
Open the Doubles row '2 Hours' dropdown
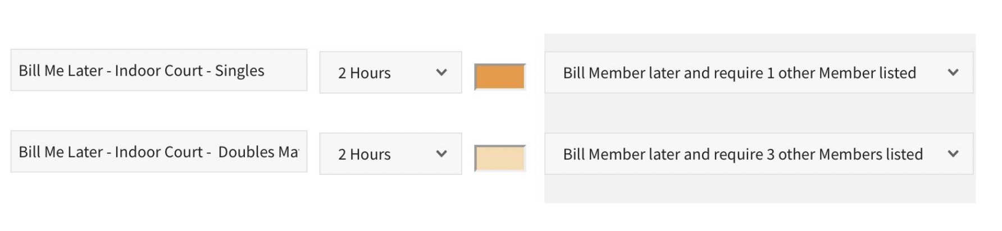390,154
